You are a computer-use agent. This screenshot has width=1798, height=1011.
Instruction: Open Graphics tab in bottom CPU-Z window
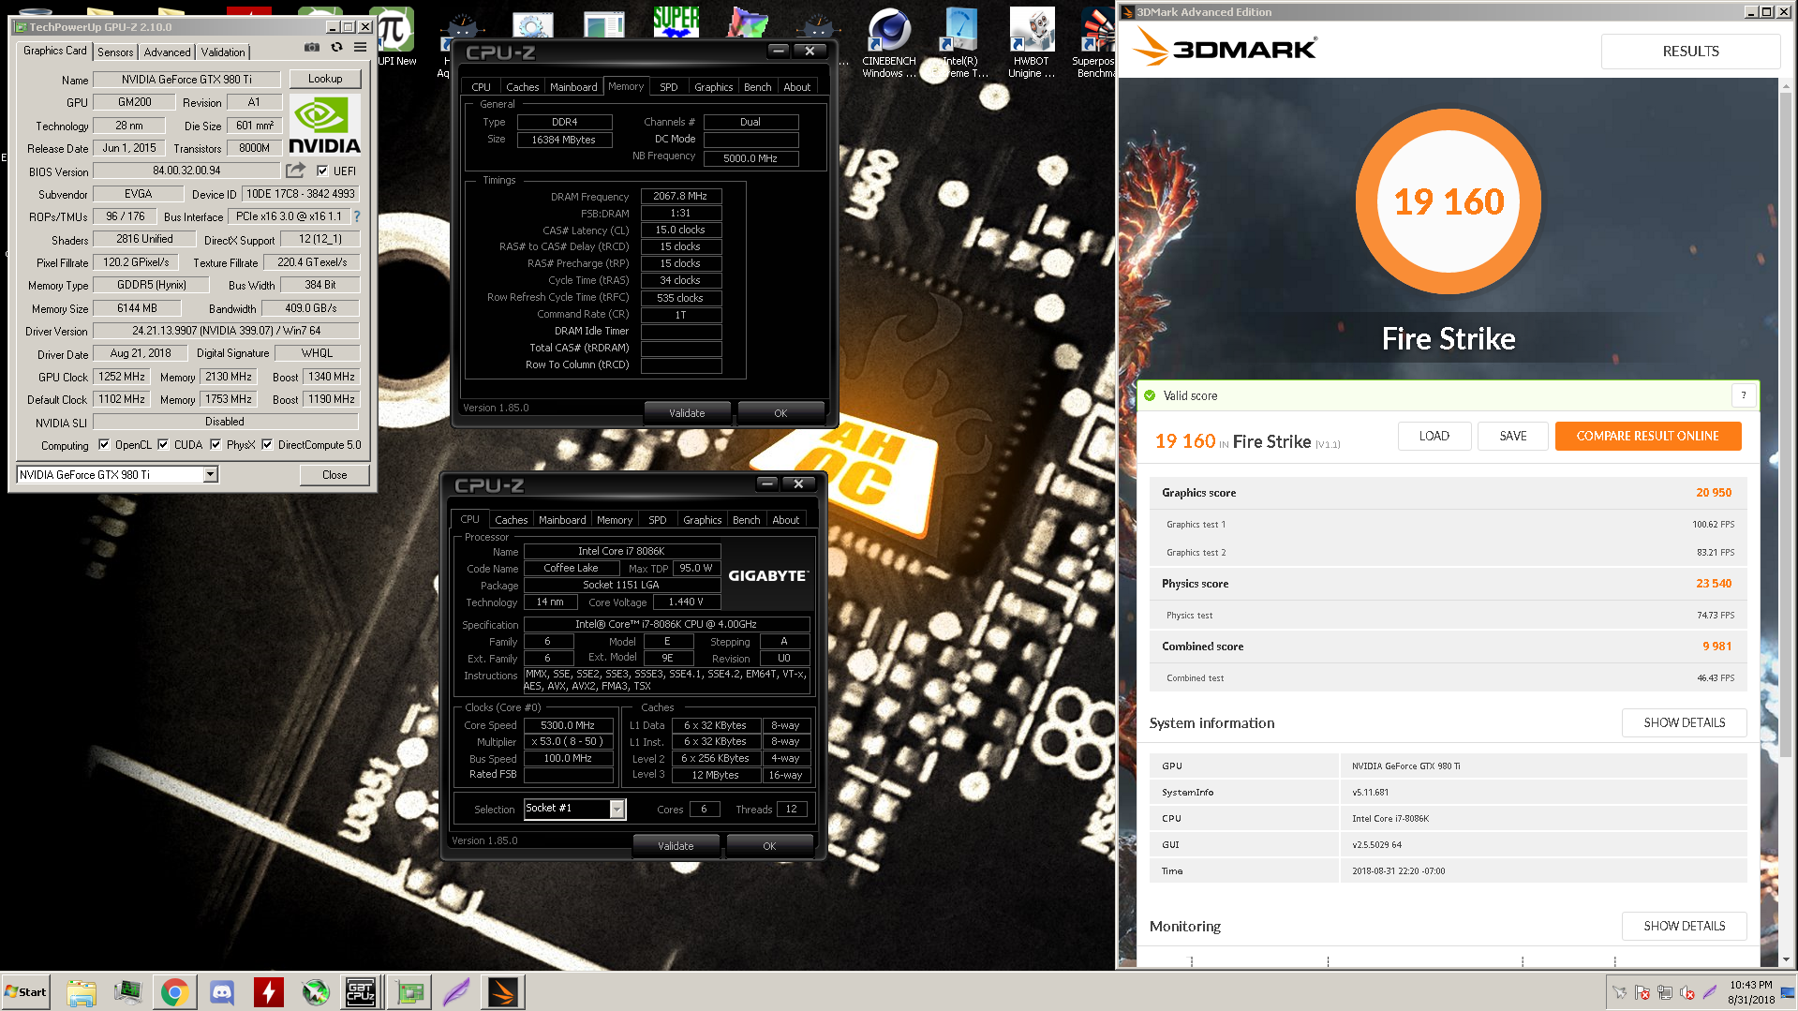click(703, 520)
